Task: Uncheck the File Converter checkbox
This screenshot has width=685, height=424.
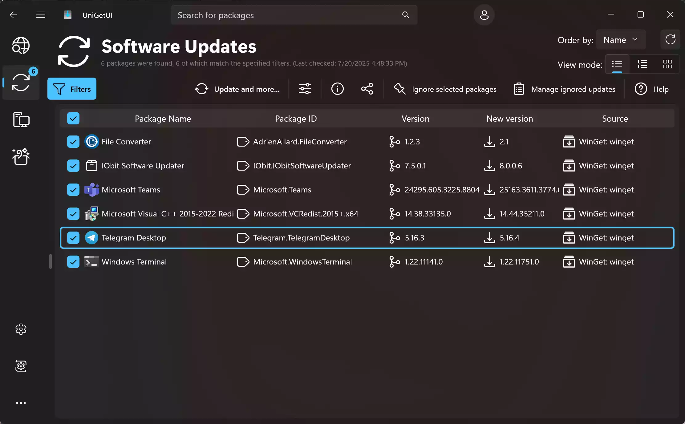Action: pos(73,142)
